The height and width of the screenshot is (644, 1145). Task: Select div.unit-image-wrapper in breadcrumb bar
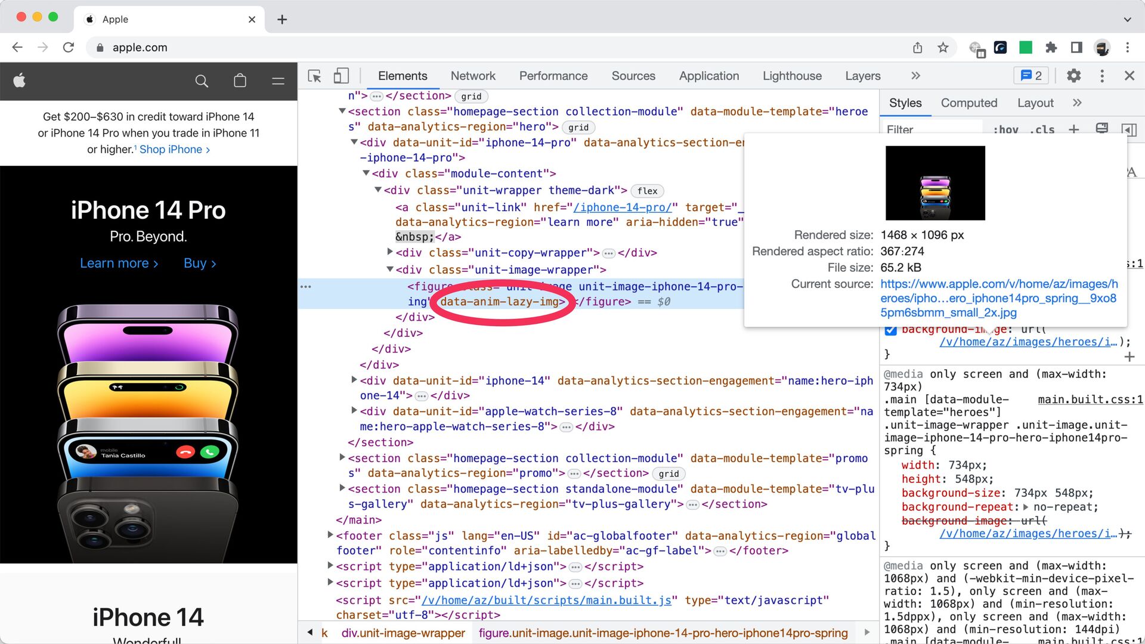[403, 633]
